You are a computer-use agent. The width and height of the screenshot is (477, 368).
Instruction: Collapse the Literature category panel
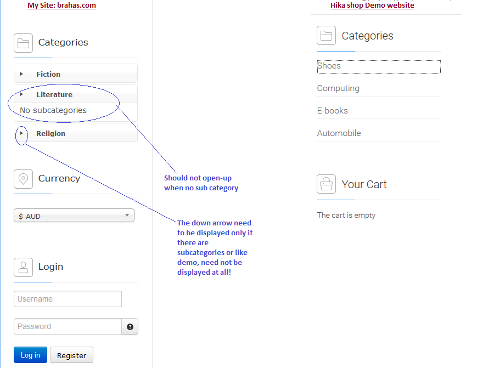(x=21, y=94)
